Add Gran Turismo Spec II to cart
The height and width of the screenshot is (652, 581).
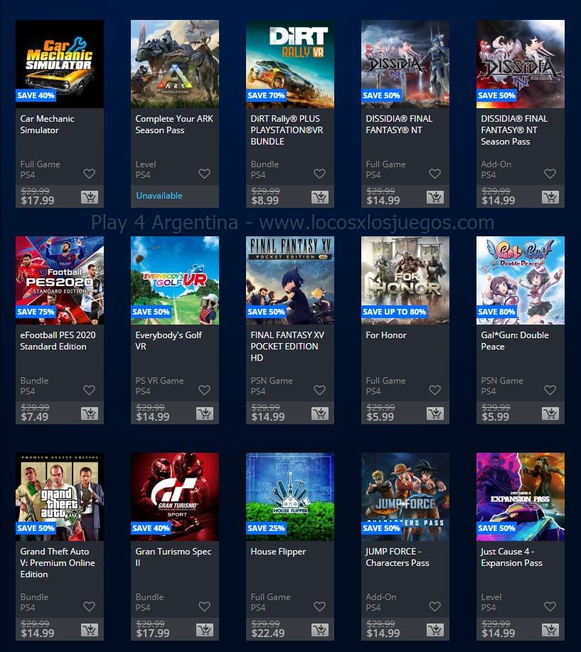click(204, 629)
